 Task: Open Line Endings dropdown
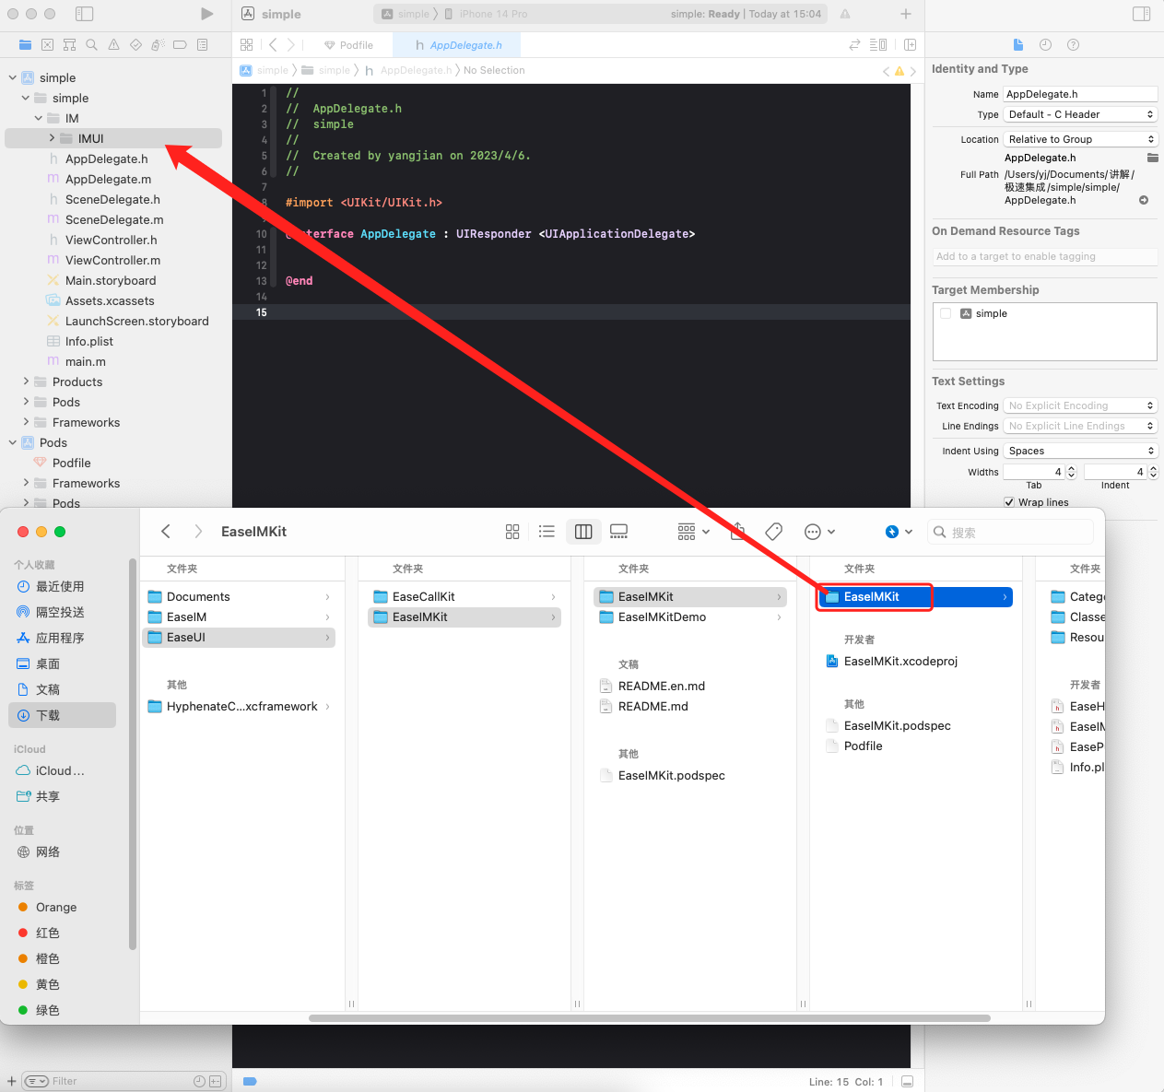click(x=1080, y=426)
